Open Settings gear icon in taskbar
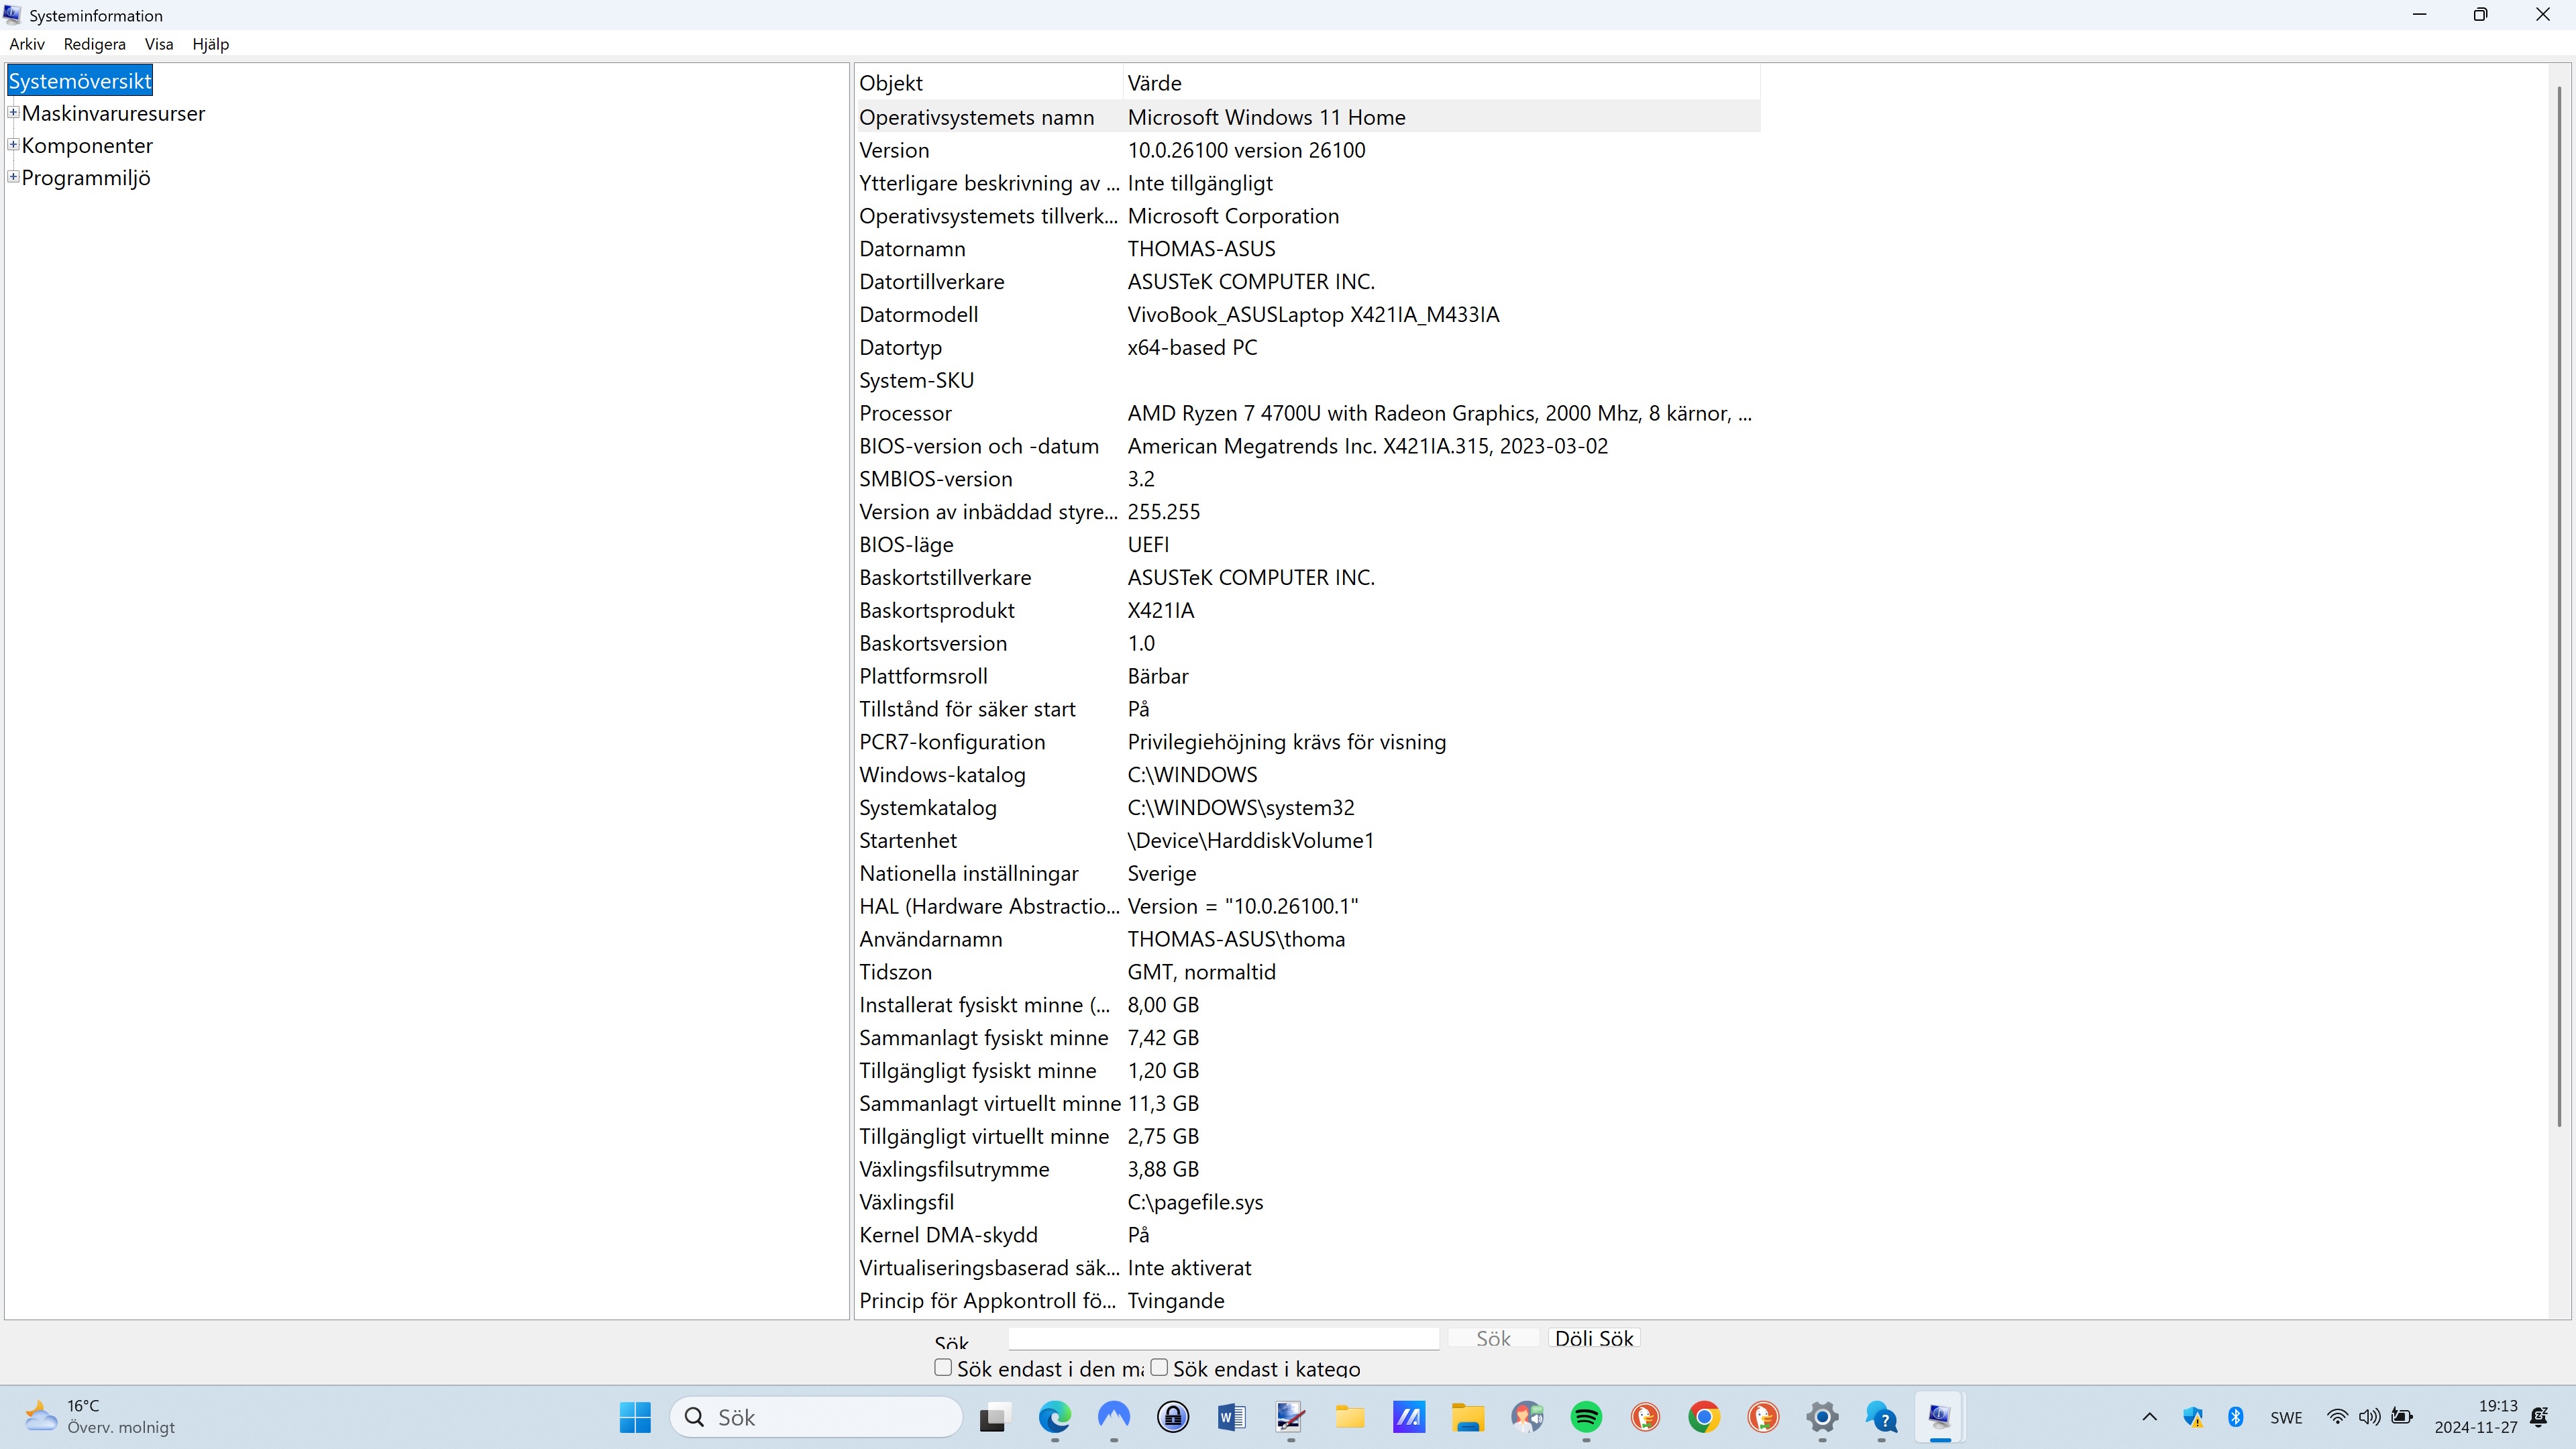Viewport: 2576px width, 1449px height. [1822, 1417]
